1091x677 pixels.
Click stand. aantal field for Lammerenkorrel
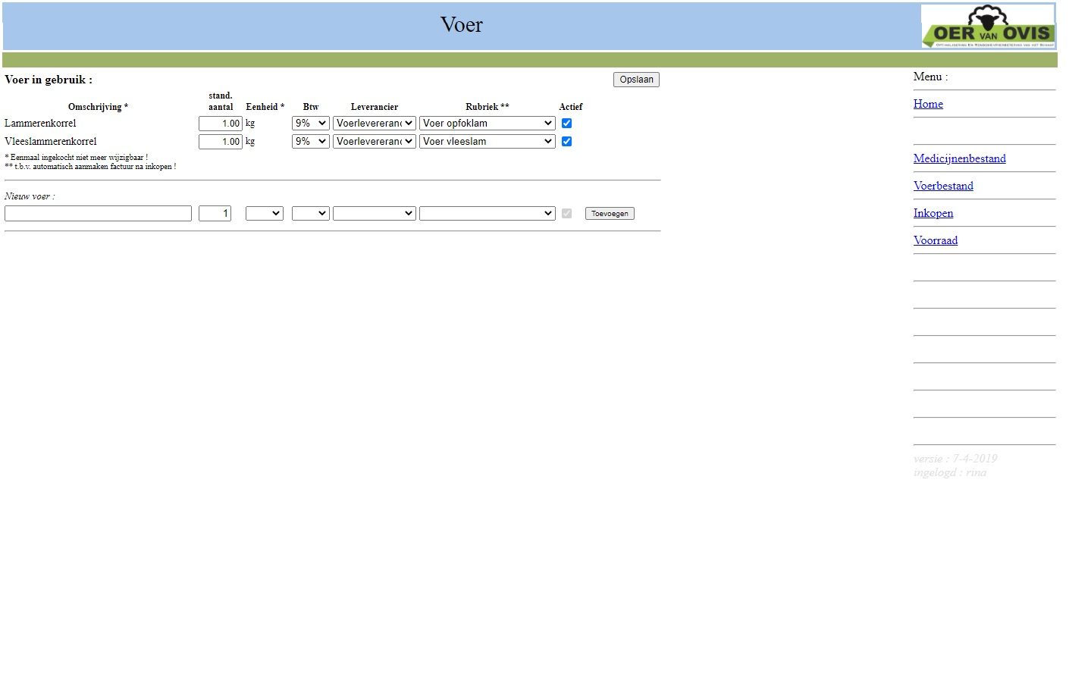click(220, 123)
